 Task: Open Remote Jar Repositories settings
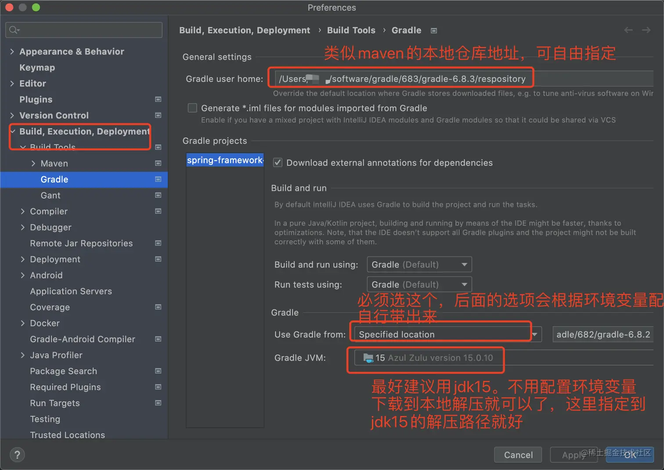(x=81, y=243)
